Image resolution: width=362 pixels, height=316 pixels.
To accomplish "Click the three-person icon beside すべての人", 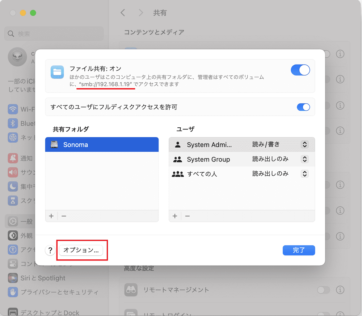I will click(x=178, y=174).
